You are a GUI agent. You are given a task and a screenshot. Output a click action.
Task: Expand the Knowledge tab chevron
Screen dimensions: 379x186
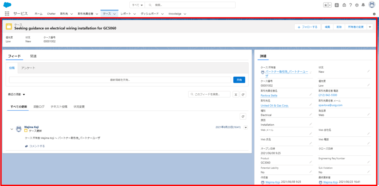pos(185,14)
